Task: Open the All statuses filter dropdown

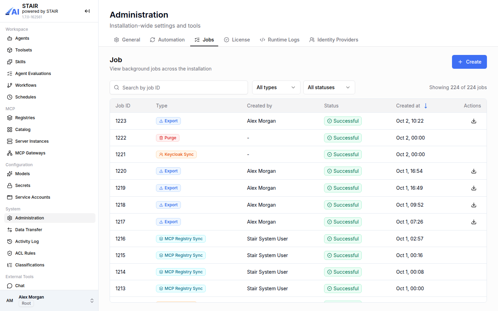Action: click(329, 87)
